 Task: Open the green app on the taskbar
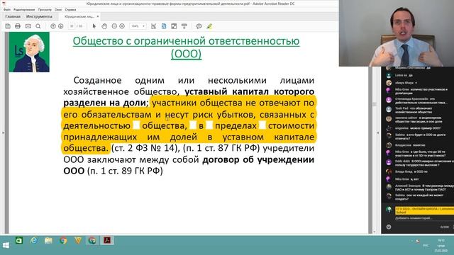(19, 240)
